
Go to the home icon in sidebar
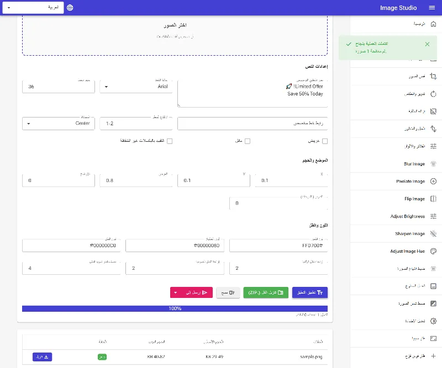[x=433, y=24]
